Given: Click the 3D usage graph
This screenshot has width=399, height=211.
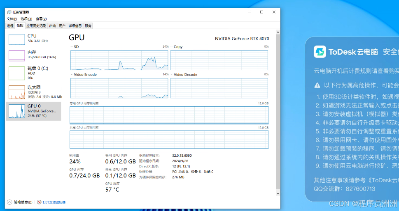Looking at the screenshot, I should tap(119, 60).
